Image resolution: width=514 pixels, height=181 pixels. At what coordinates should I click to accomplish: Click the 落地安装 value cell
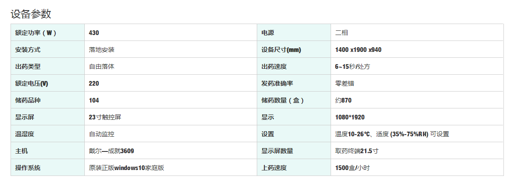(x=102, y=50)
